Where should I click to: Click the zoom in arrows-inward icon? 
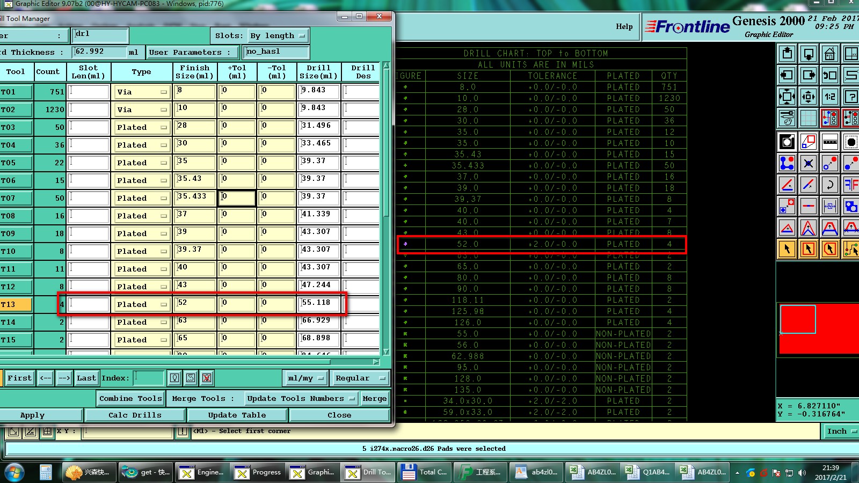[x=787, y=97]
